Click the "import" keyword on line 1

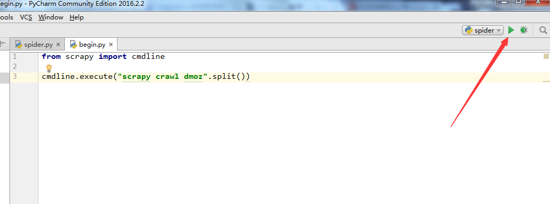(113, 56)
